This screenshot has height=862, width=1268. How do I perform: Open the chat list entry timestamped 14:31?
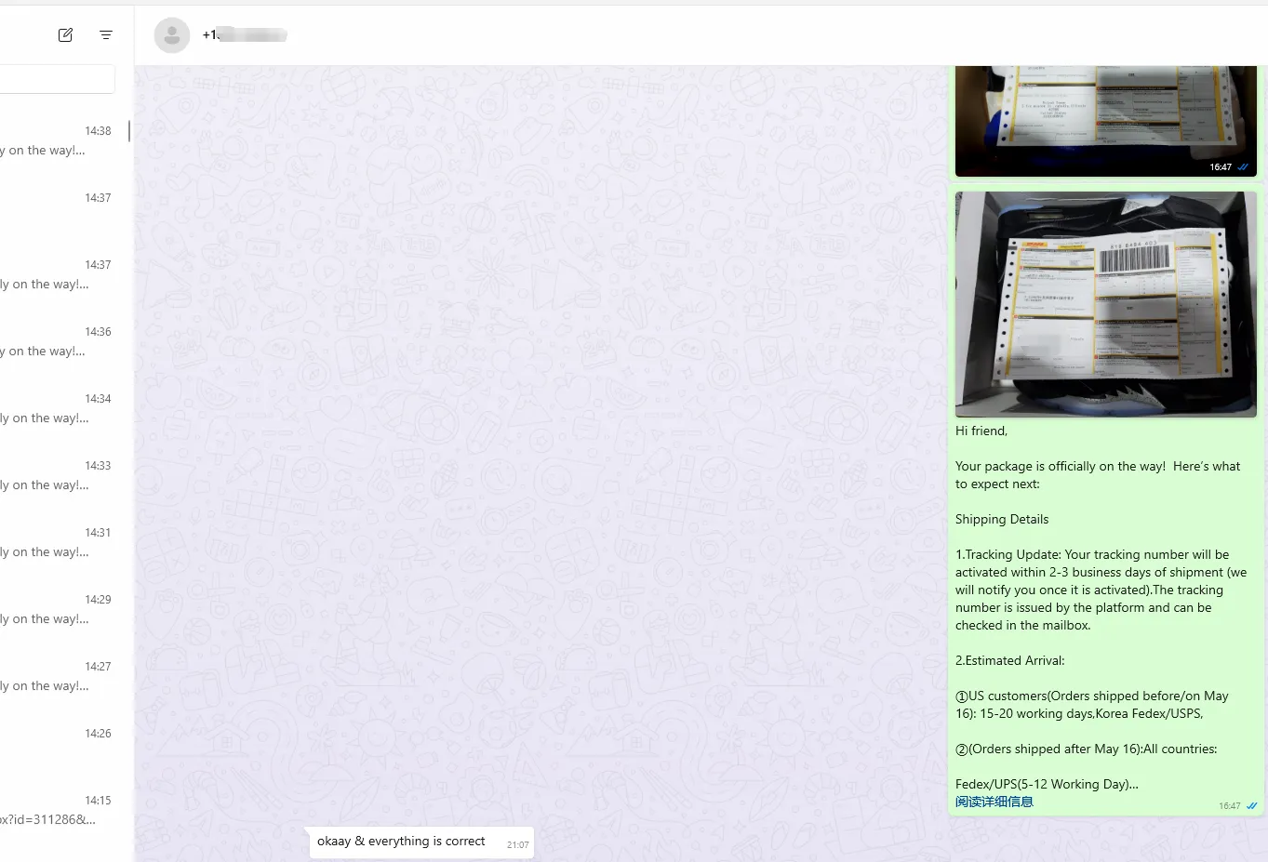pos(63,543)
